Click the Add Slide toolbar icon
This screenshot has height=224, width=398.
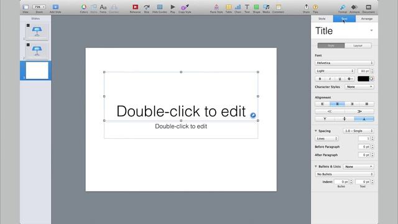tap(55, 7)
